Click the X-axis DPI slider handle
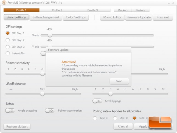Image resolution: width=177 pixels, height=133 pixels. (50, 35)
